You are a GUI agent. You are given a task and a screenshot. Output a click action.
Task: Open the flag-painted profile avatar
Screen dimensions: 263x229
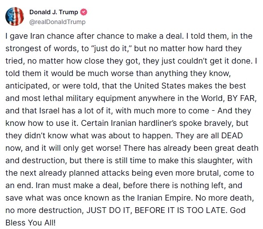coord(15,16)
